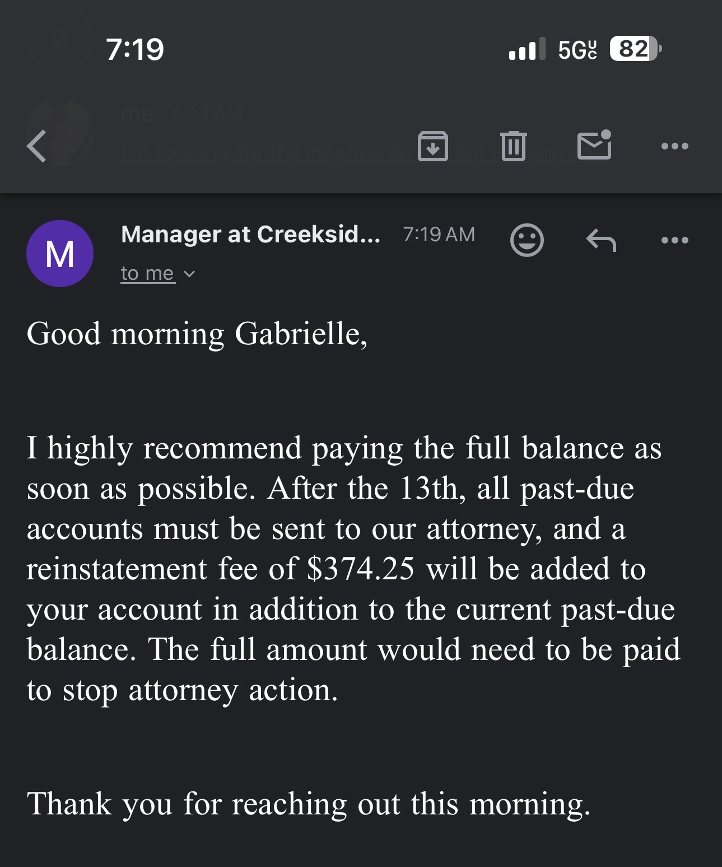Screen dimensions: 722x867
Task: Tap the paragraph mentioning the $374.25 reinstatement fee
Action: click(353, 569)
